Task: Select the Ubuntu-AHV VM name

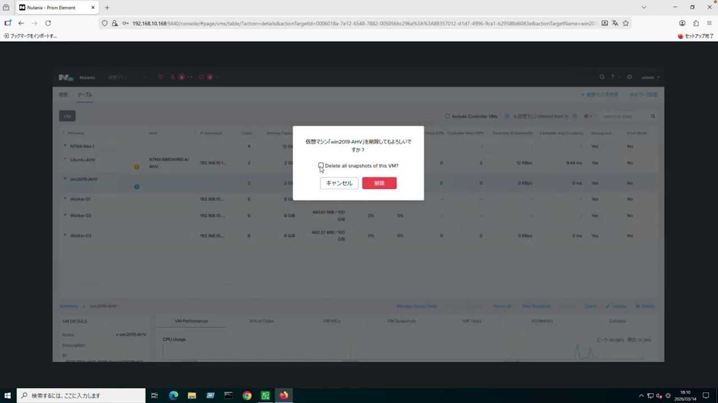Action: click(x=82, y=160)
